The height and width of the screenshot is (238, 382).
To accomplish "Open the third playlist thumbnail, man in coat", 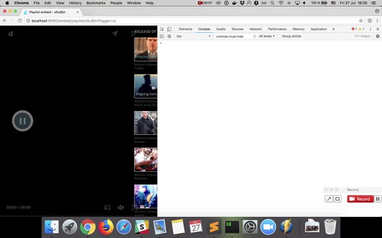I will click(146, 123).
